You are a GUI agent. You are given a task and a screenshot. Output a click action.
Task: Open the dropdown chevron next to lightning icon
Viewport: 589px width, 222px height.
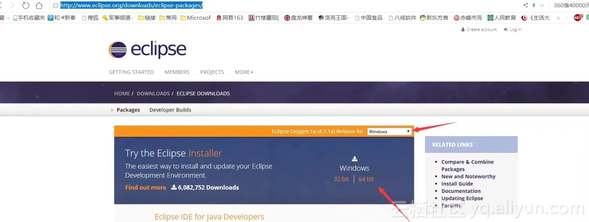(x=541, y=5)
